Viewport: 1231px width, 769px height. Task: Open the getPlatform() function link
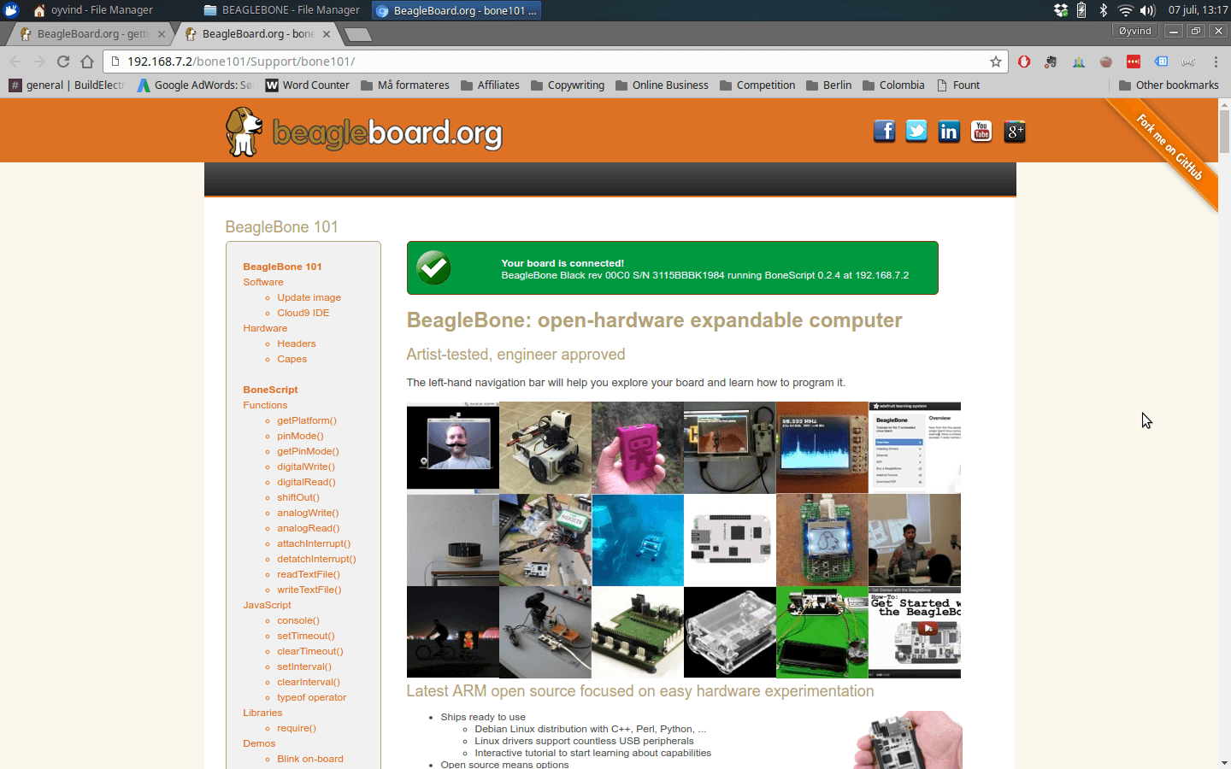[x=307, y=420]
